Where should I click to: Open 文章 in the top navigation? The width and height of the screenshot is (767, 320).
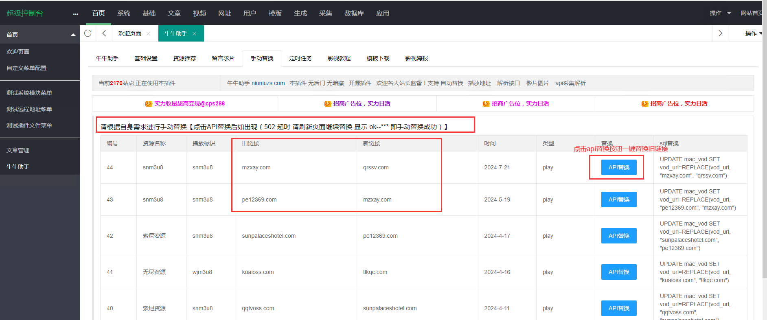pyautogui.click(x=174, y=13)
